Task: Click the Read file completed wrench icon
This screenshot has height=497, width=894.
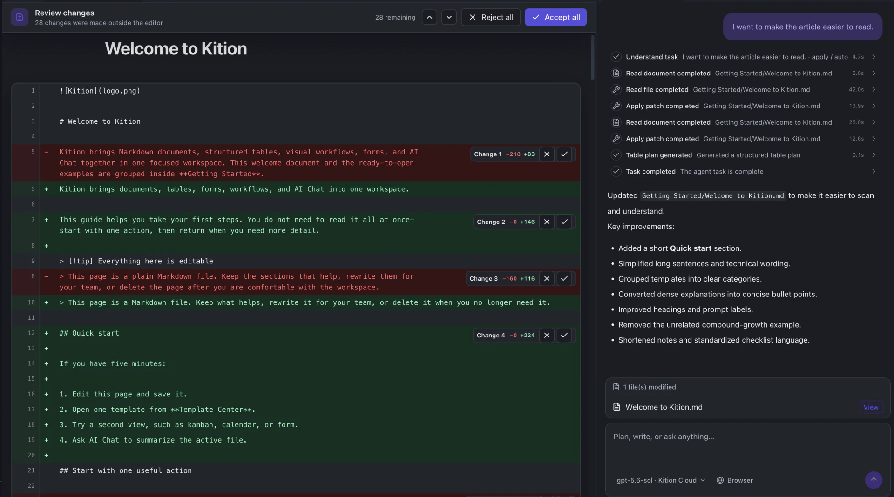Action: [x=616, y=89]
